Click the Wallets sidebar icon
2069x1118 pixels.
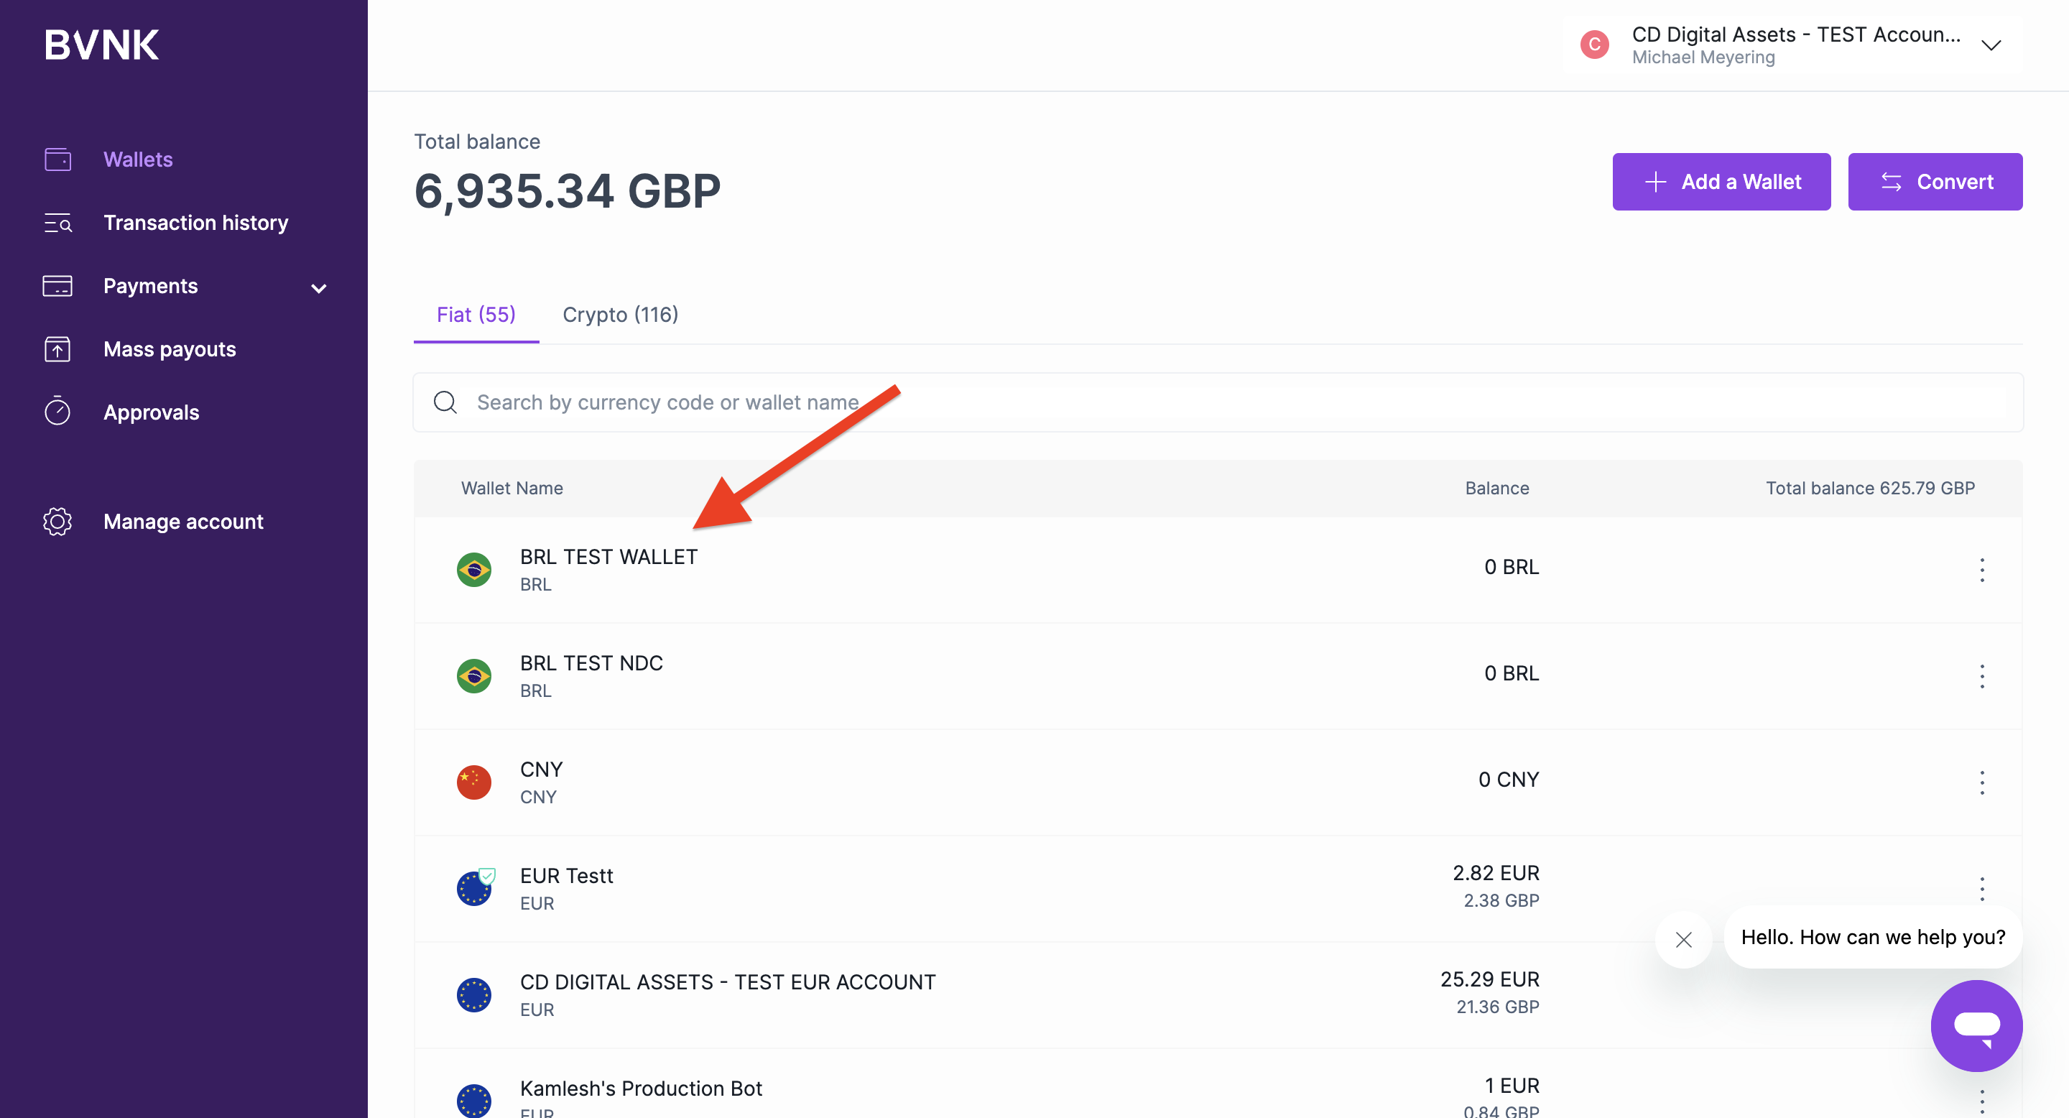coord(57,160)
